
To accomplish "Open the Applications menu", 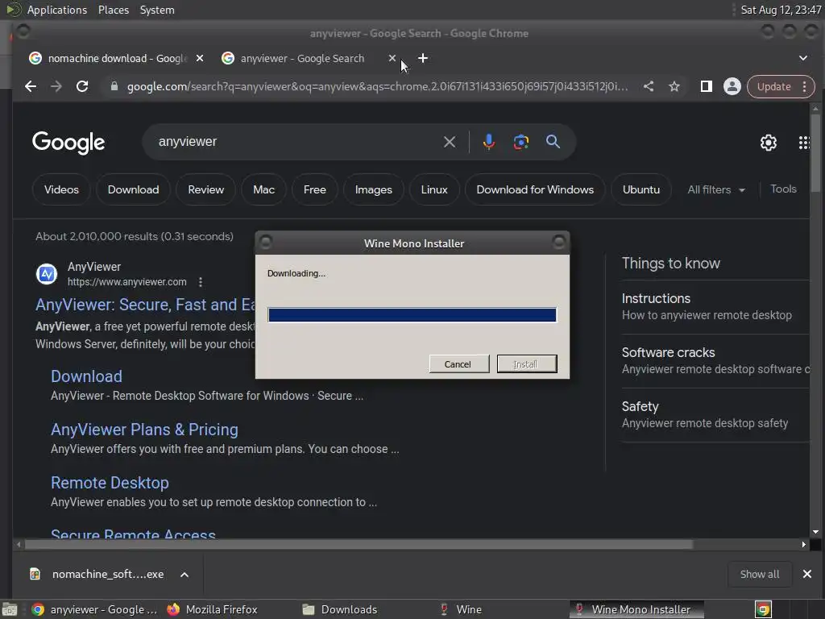I will 57,10.
